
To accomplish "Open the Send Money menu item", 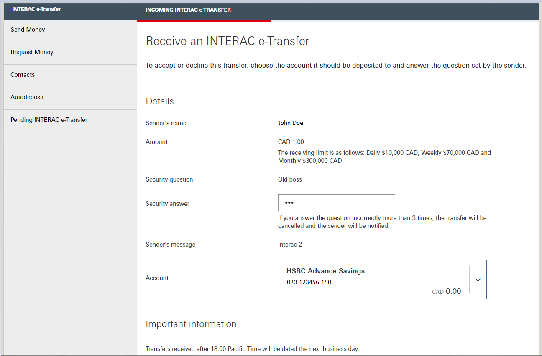I will pos(70,30).
